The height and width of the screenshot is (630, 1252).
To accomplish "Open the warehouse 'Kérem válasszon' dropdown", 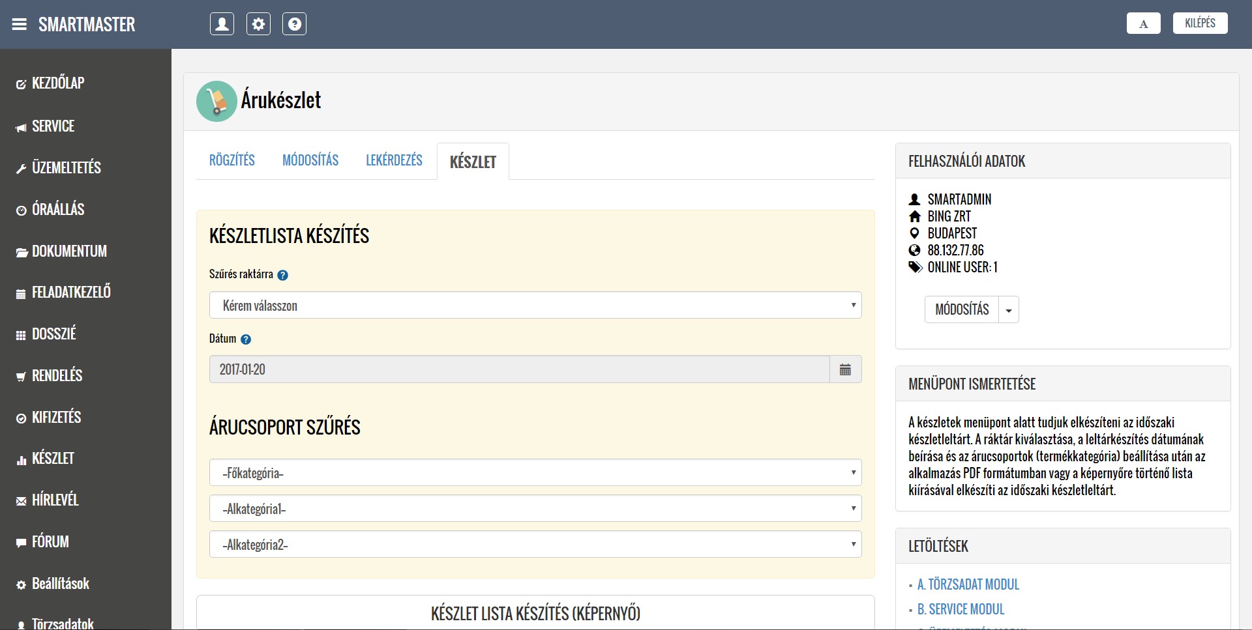I will [535, 306].
